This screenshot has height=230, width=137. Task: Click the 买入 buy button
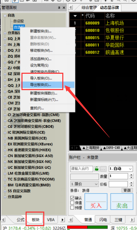tap(96, 201)
